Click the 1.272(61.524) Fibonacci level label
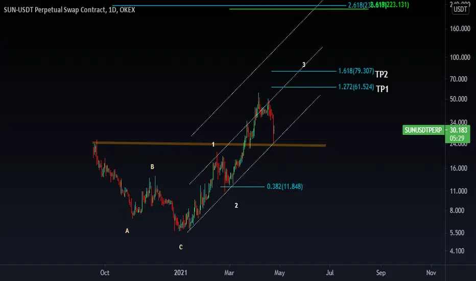476x281 pixels. pos(356,87)
